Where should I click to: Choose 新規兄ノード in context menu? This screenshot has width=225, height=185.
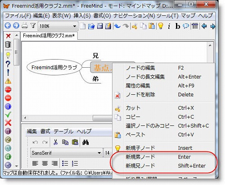164,166
